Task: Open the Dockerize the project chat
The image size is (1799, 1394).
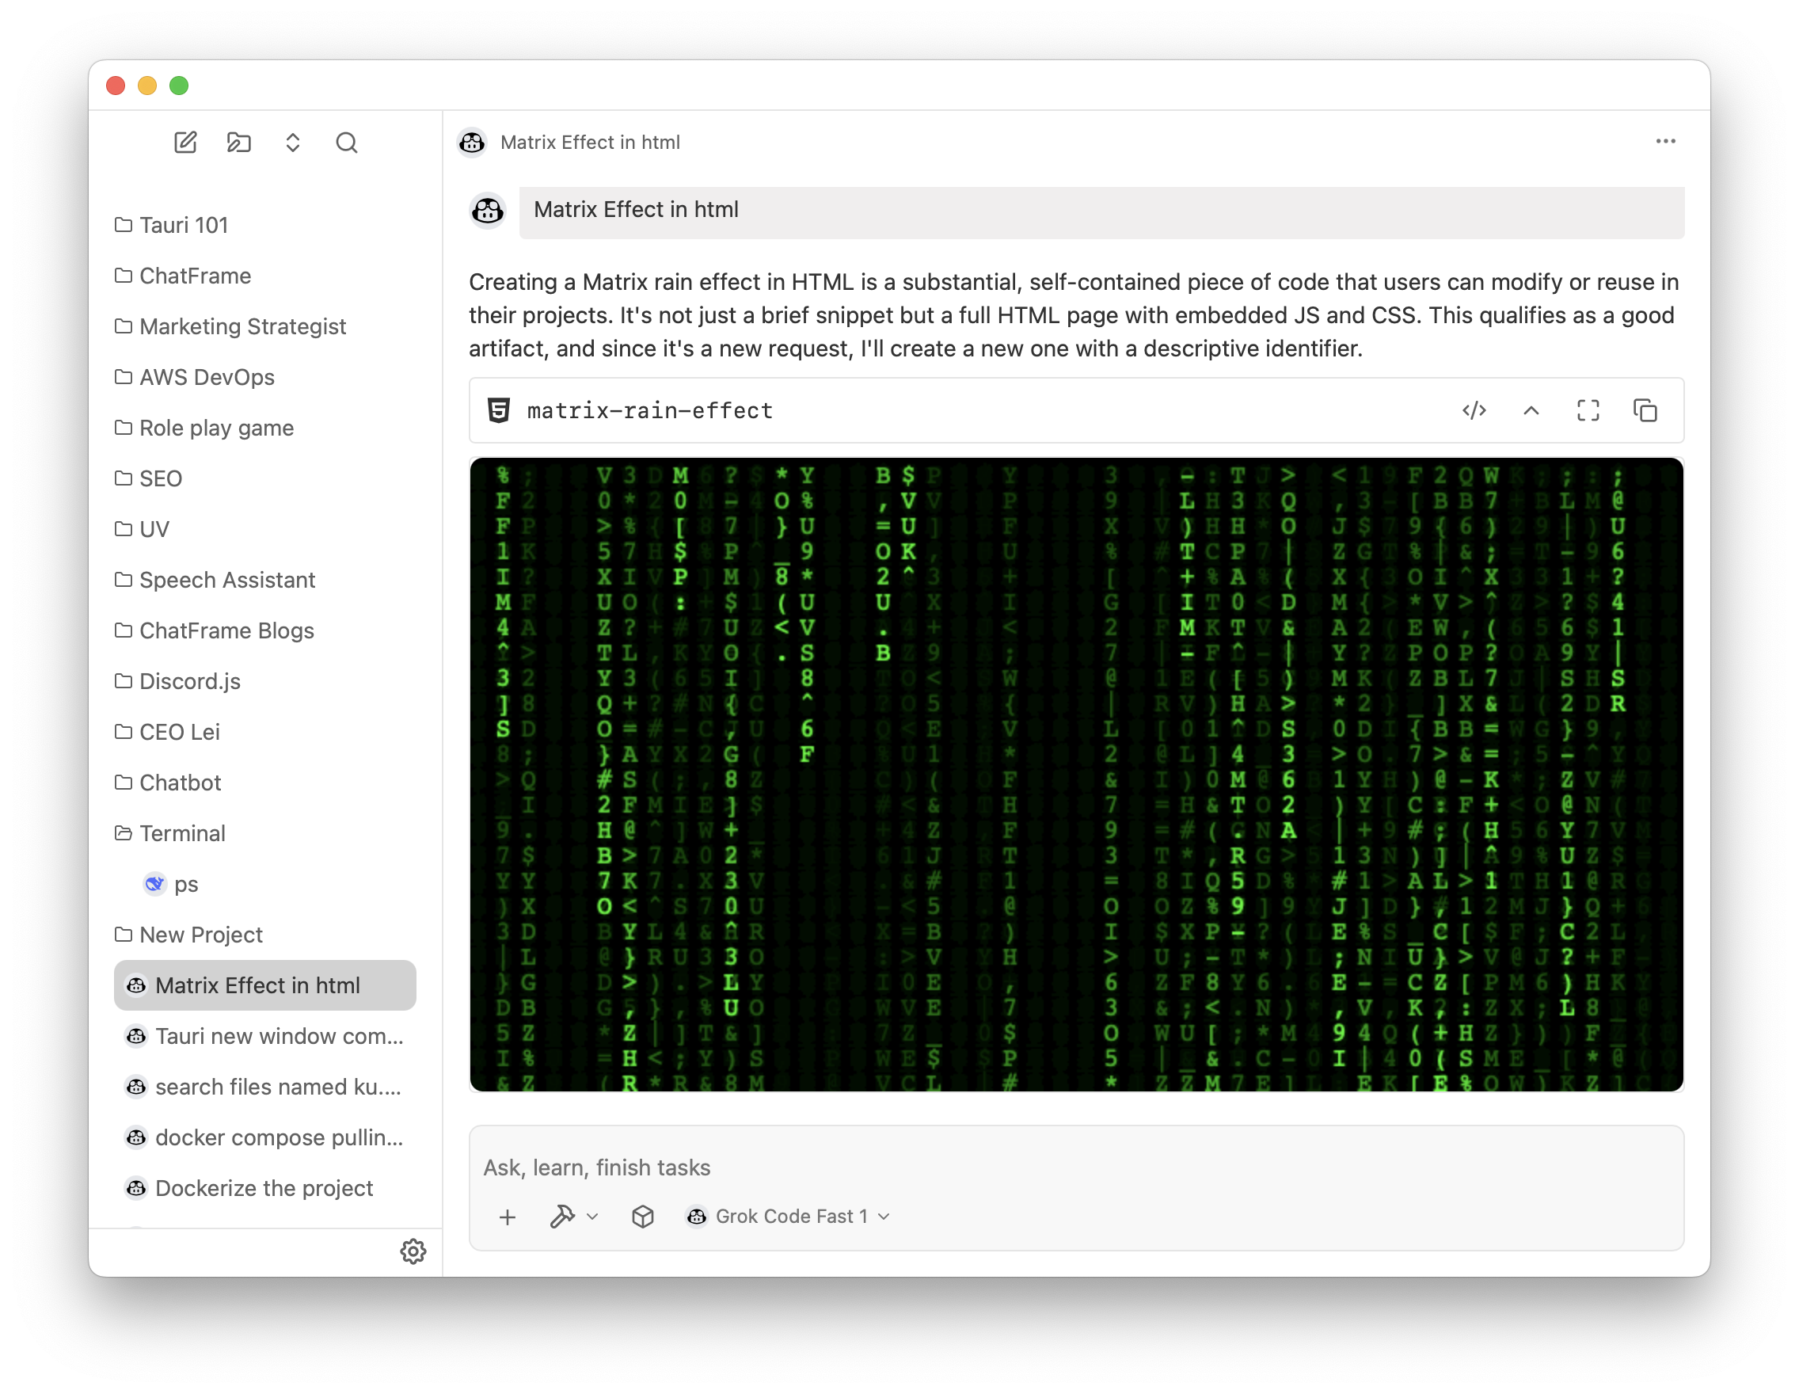Action: coord(264,1188)
